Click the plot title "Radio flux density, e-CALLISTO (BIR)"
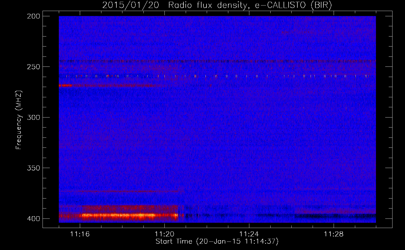 250,5
